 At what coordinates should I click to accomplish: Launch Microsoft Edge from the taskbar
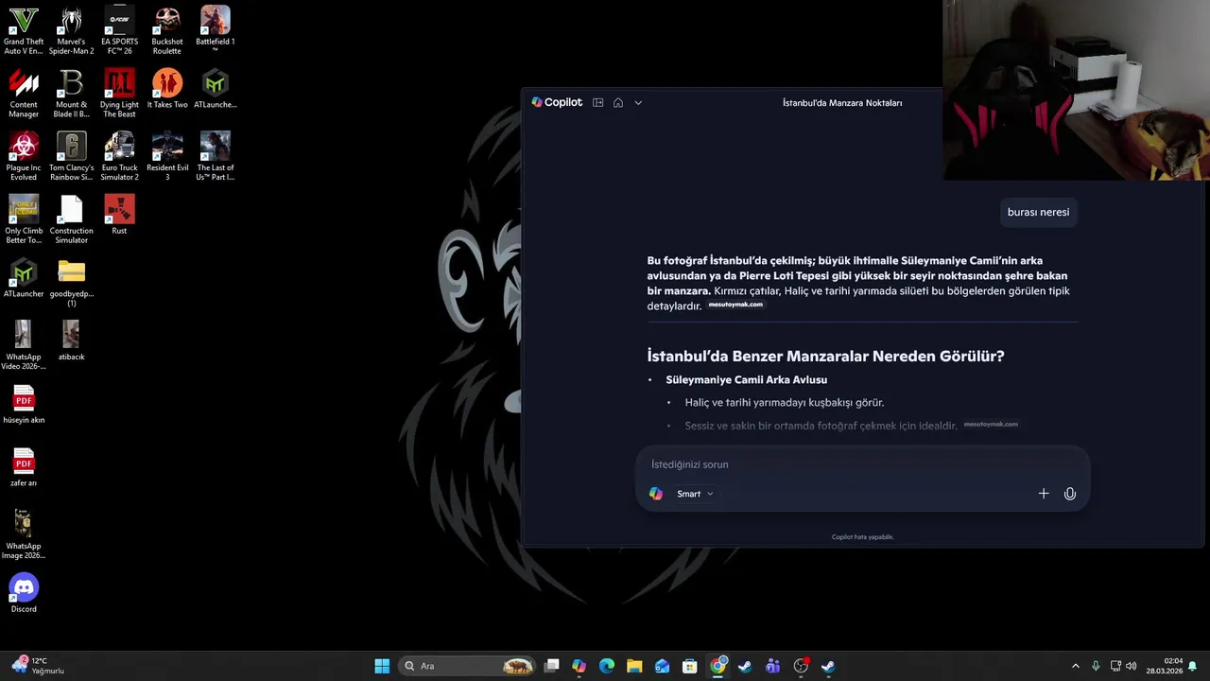607,666
